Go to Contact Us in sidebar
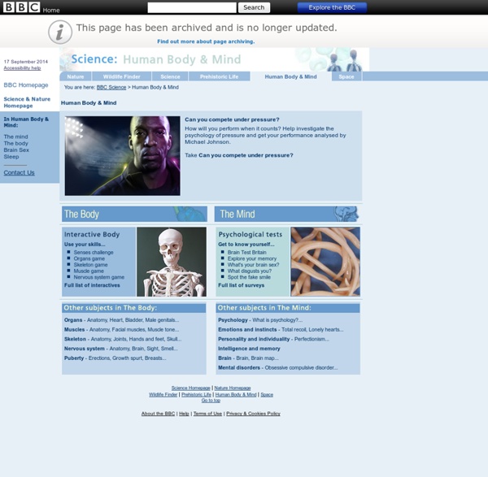The width and height of the screenshot is (488, 477). pos(19,172)
